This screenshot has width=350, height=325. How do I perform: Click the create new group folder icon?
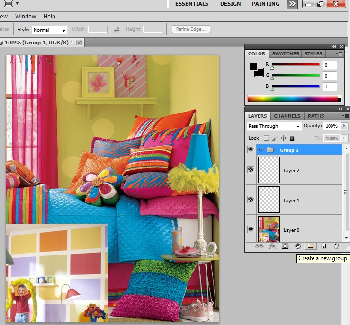click(311, 246)
